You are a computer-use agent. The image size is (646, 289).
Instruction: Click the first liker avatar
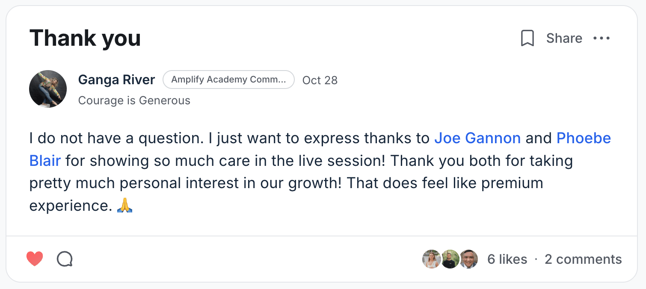(x=431, y=259)
